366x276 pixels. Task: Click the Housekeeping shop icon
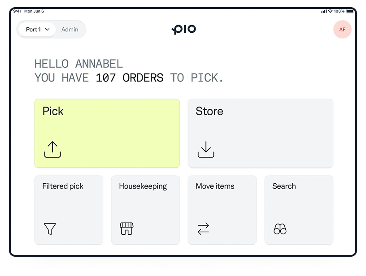click(x=126, y=229)
